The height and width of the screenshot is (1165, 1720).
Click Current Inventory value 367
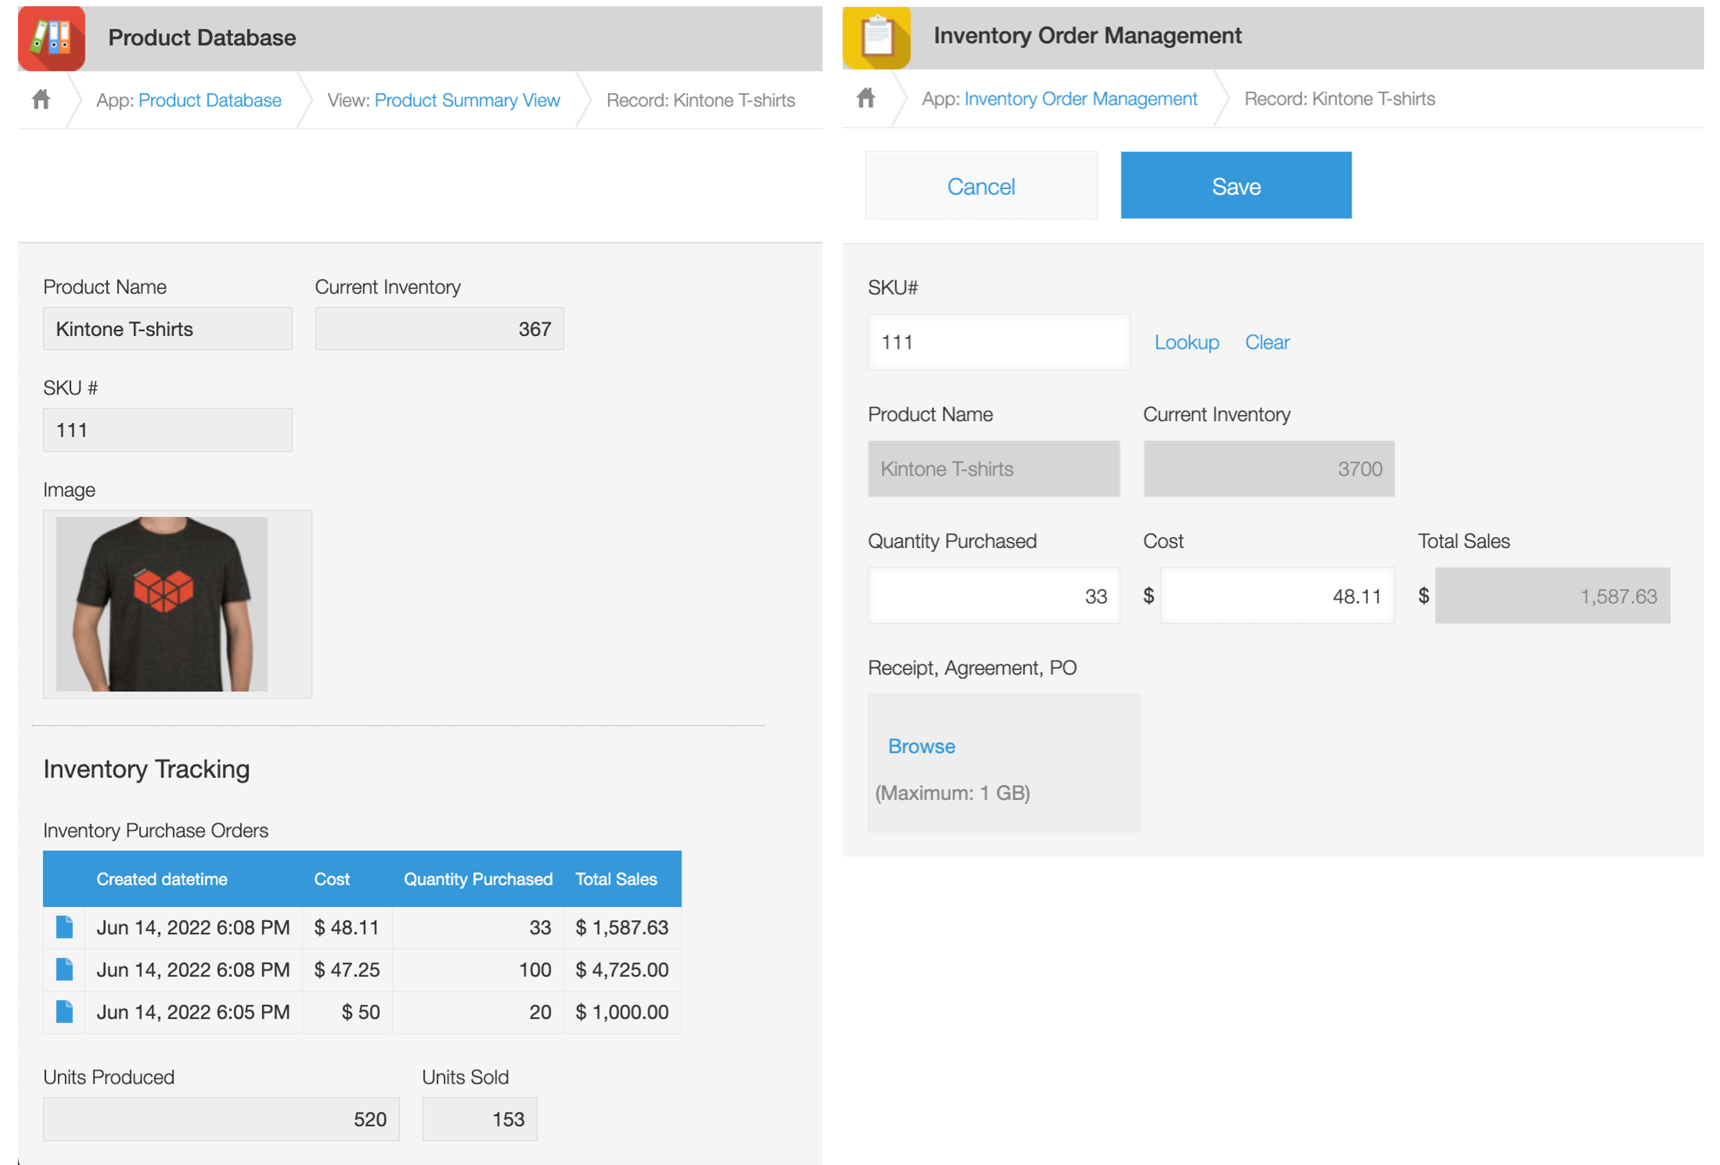439,329
